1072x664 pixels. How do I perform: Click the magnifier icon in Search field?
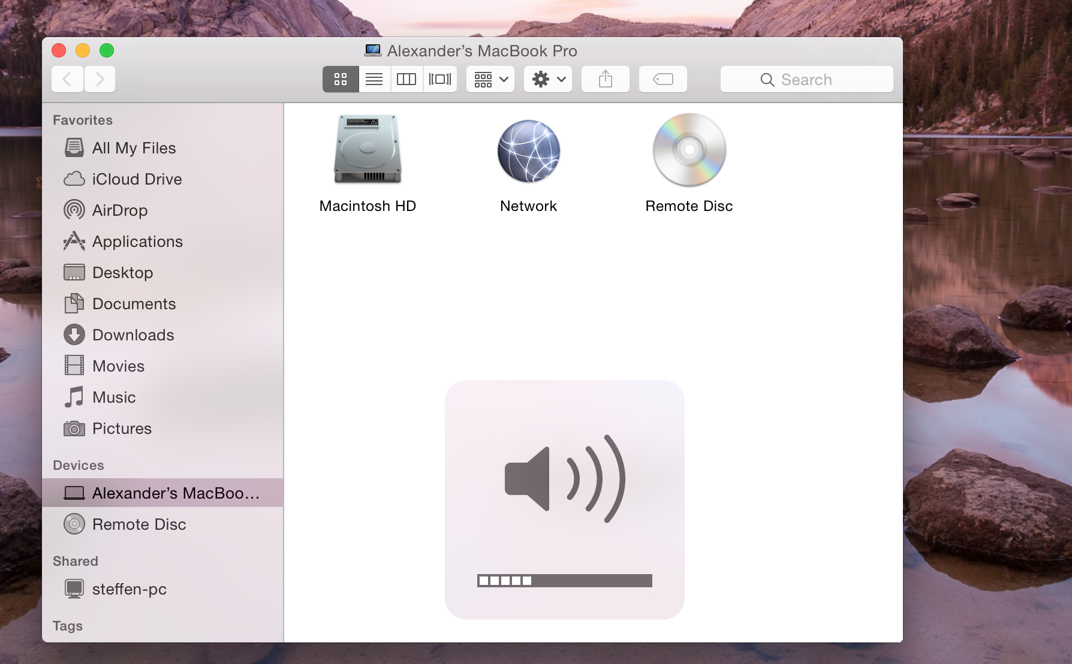coord(767,80)
